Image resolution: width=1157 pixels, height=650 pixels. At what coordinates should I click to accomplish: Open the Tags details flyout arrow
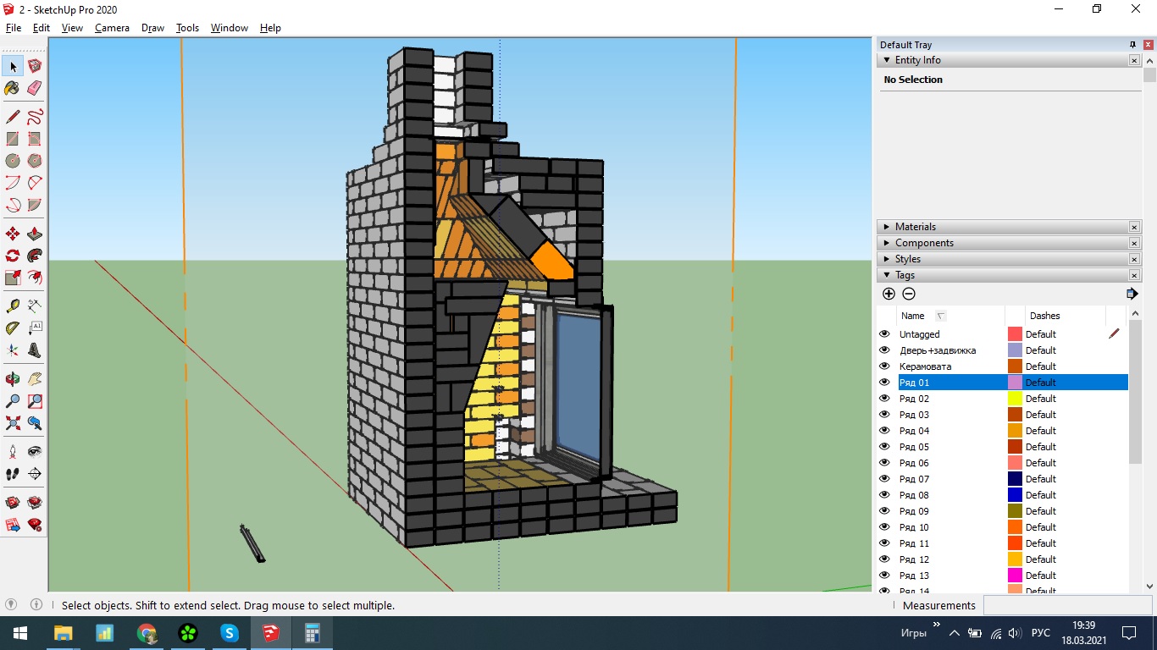click(1132, 294)
